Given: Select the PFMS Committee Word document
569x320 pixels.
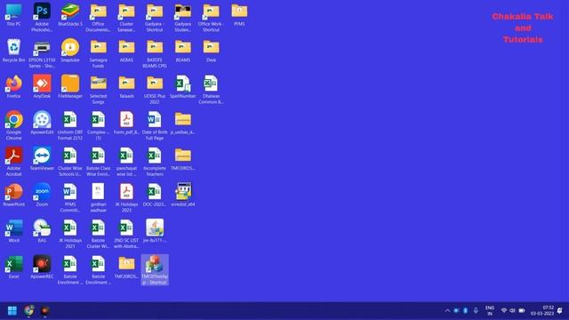Looking at the screenshot, I should tap(70, 197).
